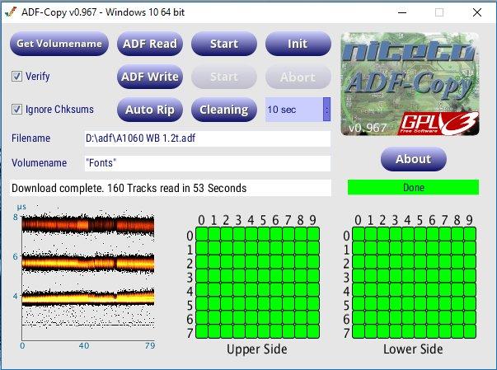
Task: Click the Get Volumename button
Action: coord(59,44)
